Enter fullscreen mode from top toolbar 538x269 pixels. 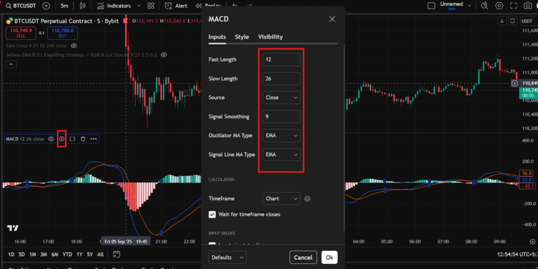pos(513,6)
